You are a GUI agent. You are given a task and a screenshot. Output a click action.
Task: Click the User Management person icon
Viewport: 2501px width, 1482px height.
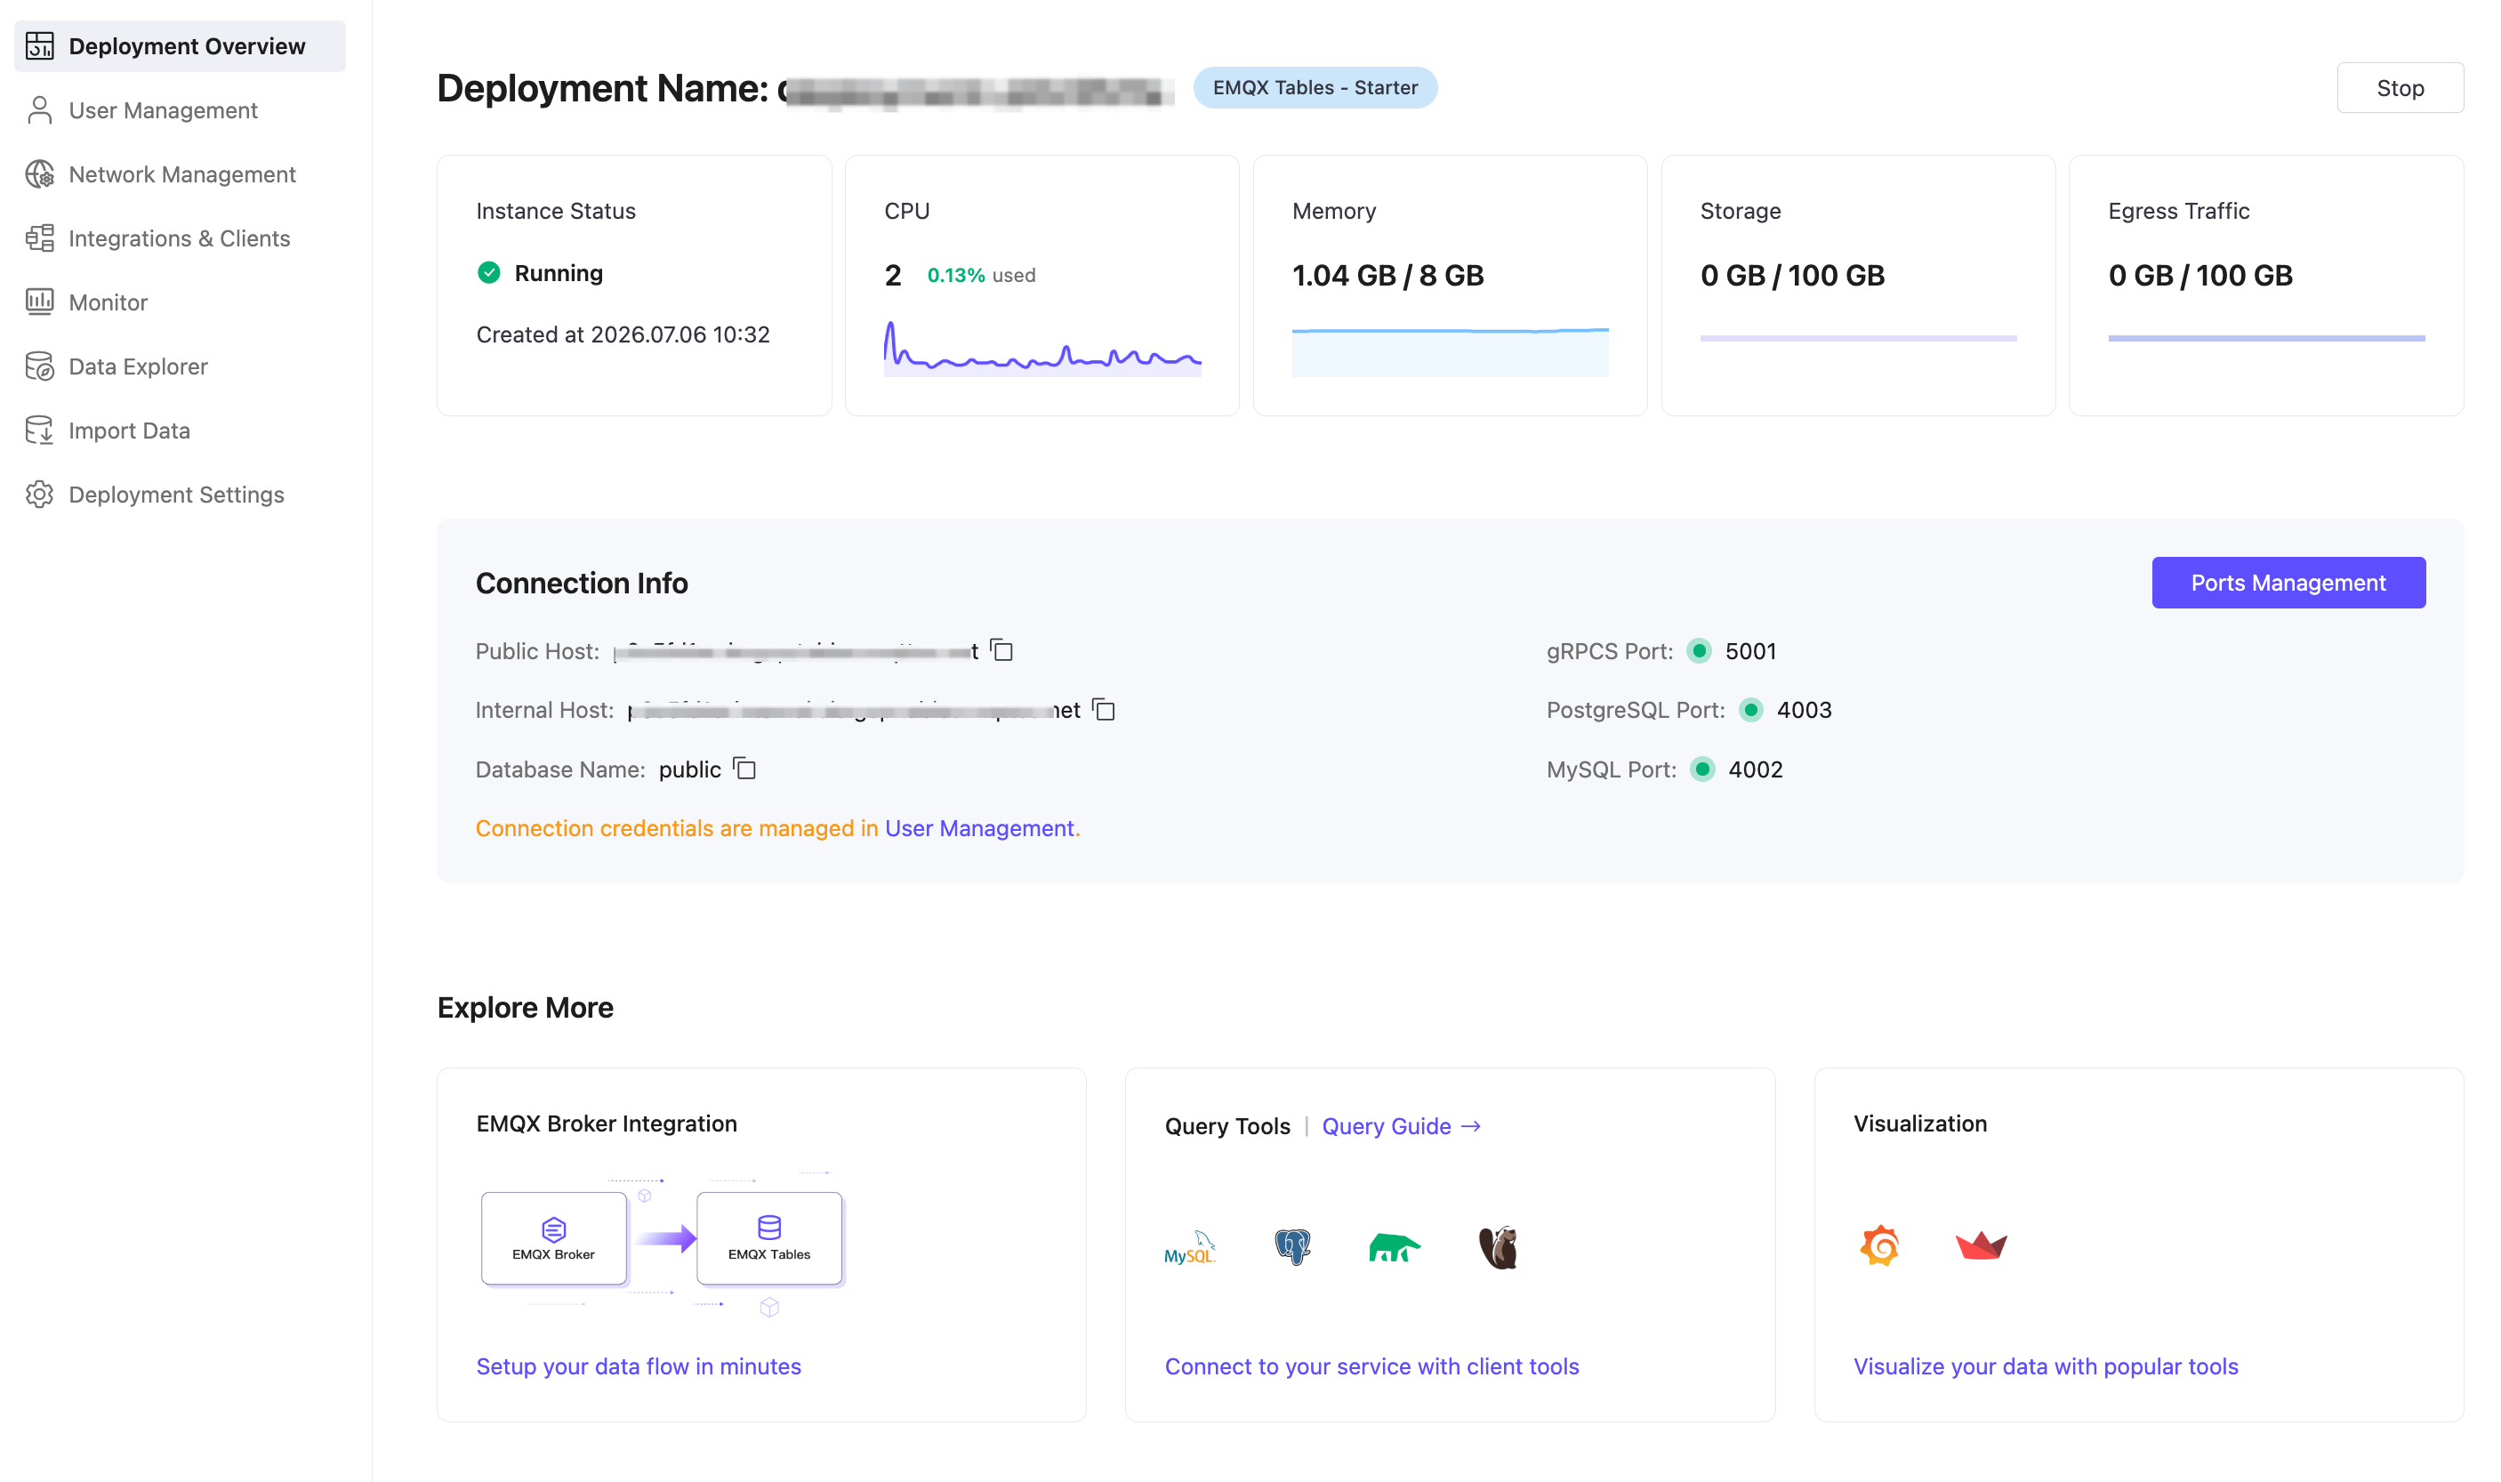(x=40, y=109)
